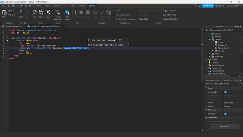Screen dimensions: 243x137
Task: Collapse the Cannon tree node
Action: tap(209, 40)
